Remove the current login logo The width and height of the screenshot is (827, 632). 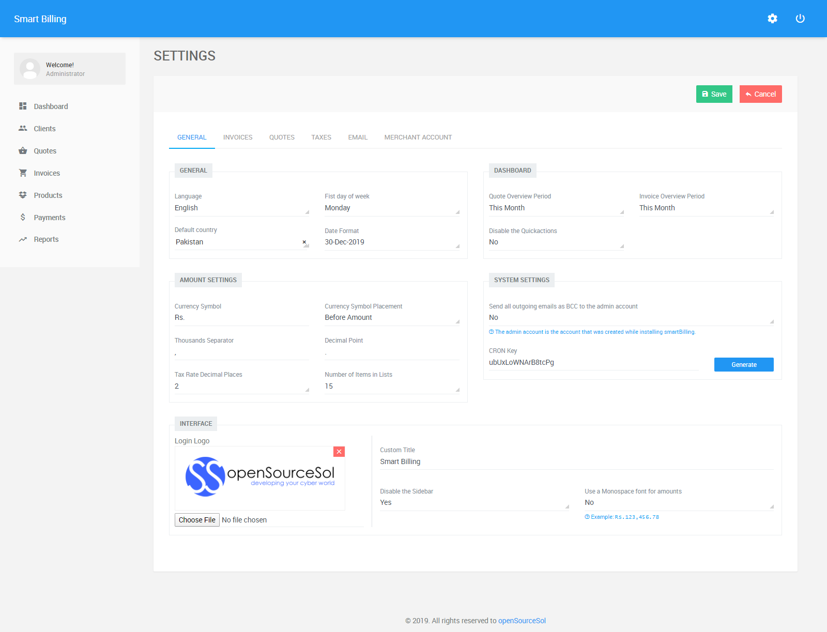[339, 451]
